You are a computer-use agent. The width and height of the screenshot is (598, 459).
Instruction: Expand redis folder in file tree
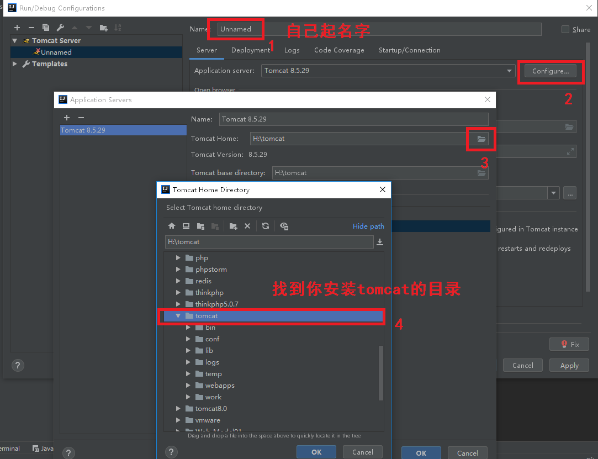pyautogui.click(x=178, y=281)
